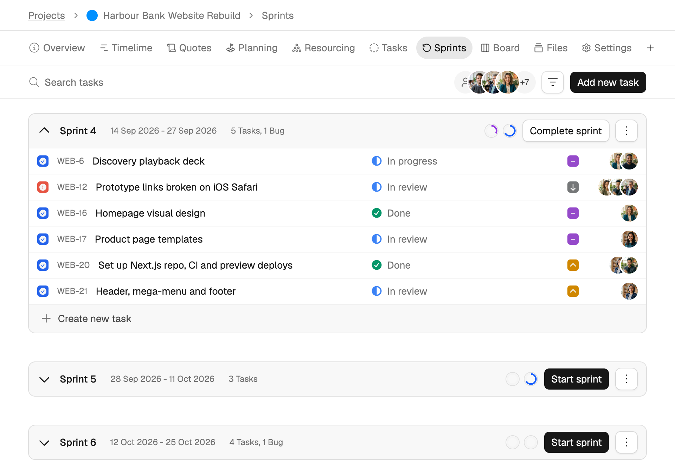Viewport: 675px width, 462px height.
Task: Click the blue progress ring in Sprint 5
Action: [531, 379]
